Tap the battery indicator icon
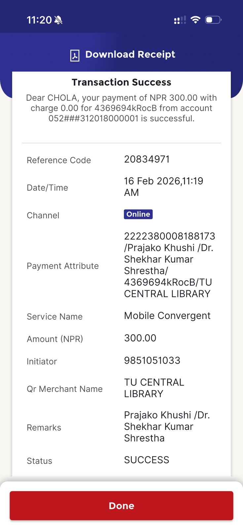The image size is (243, 530). [213, 20]
